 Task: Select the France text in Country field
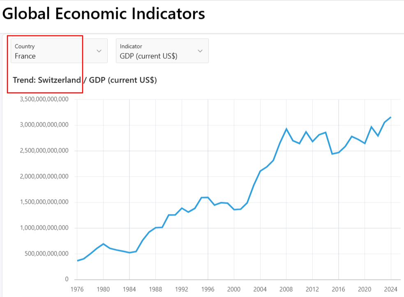tap(25, 56)
